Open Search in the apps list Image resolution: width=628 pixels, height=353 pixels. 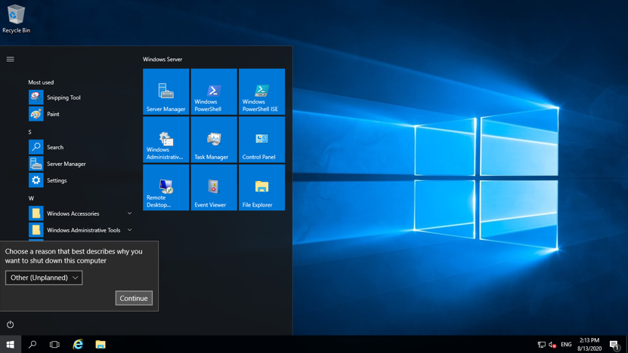click(80, 147)
